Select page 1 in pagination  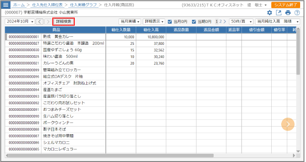[x=217, y=22]
